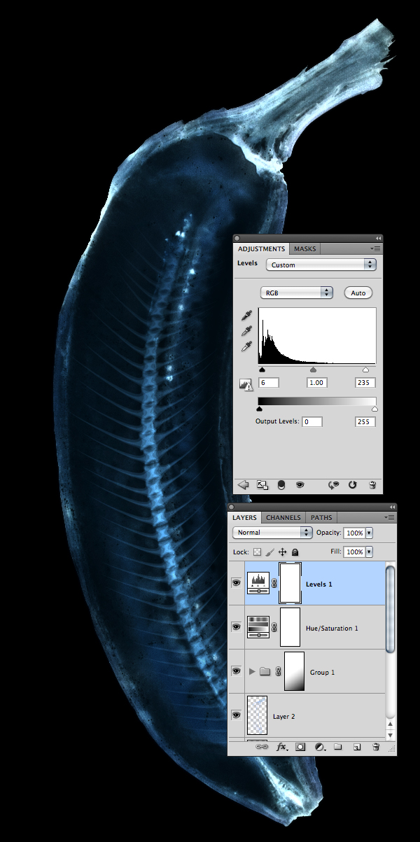Viewport: 420px width, 842px height.
Task: Click the Output Levels field showing 0
Action: pyautogui.click(x=312, y=422)
